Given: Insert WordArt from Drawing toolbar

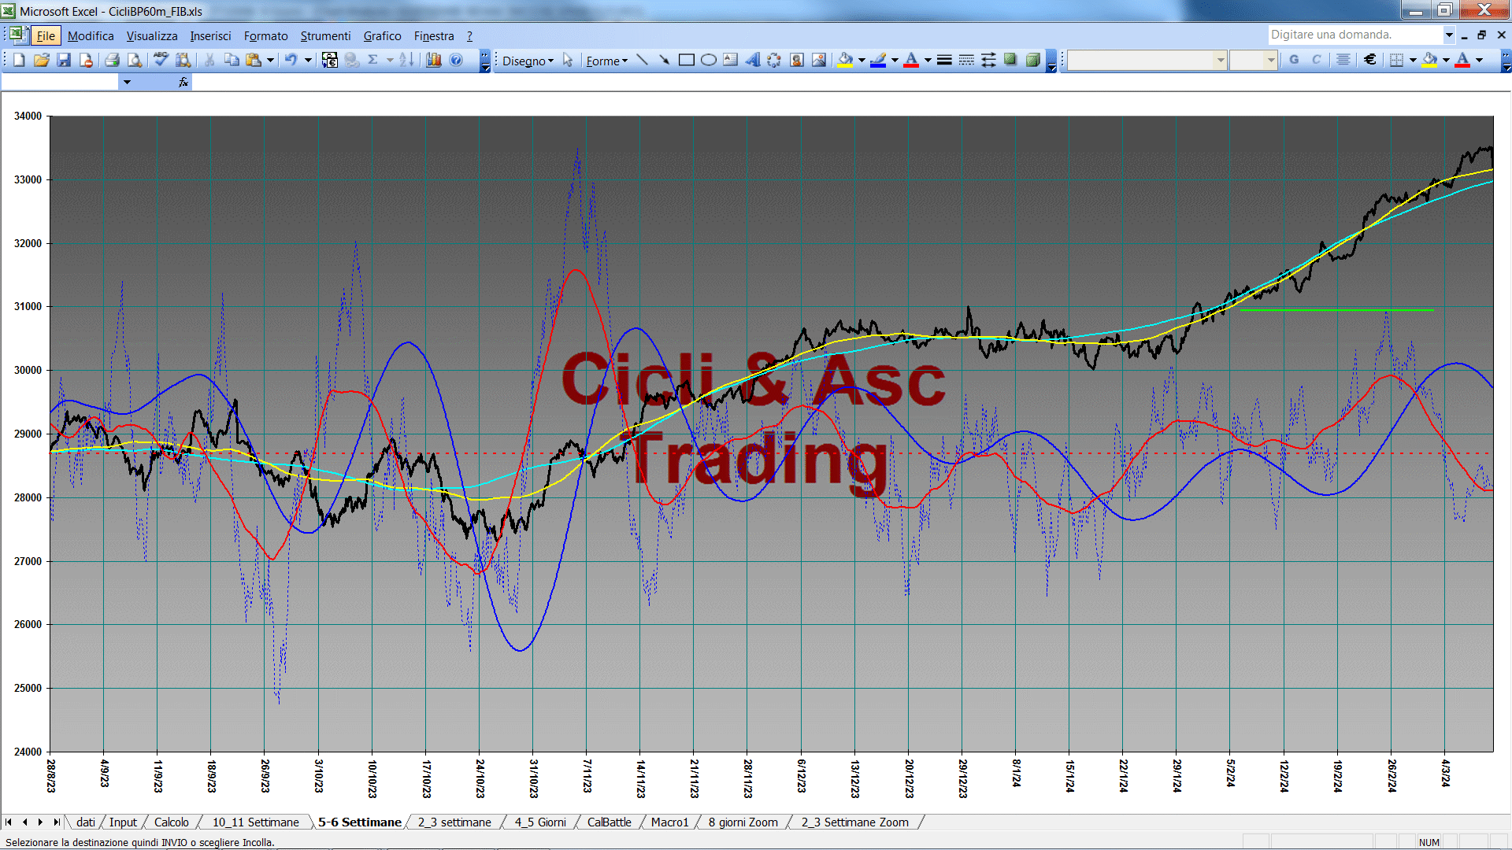Looking at the screenshot, I should point(752,60).
